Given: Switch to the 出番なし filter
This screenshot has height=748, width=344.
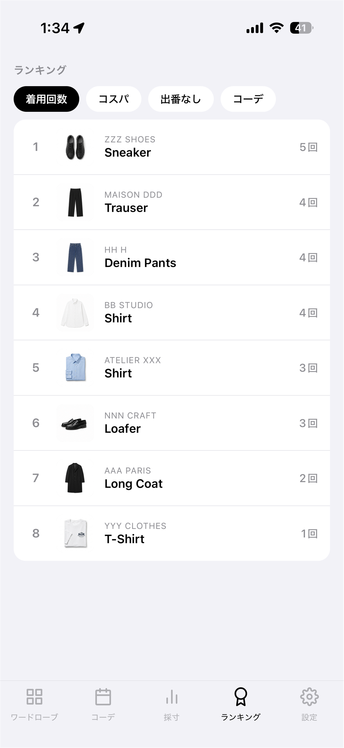Looking at the screenshot, I should pos(181,99).
